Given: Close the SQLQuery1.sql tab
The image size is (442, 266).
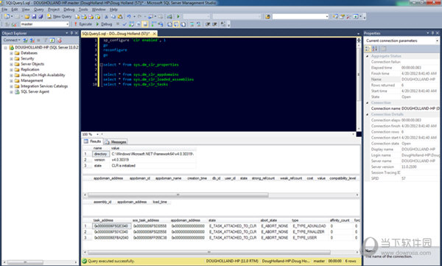Looking at the screenshot, I should point(154,34).
